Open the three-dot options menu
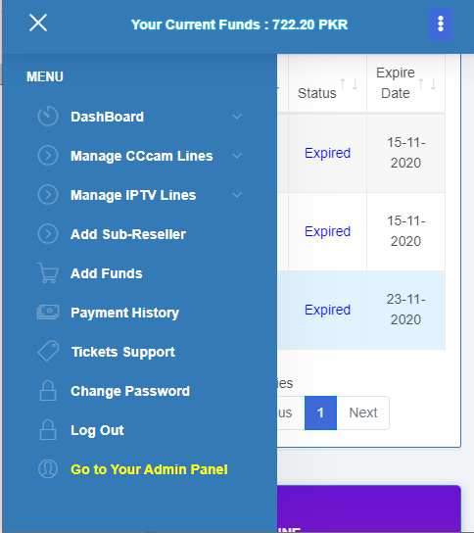The width and height of the screenshot is (474, 533). pyautogui.click(x=441, y=24)
